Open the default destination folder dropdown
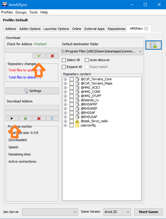 (102, 52)
